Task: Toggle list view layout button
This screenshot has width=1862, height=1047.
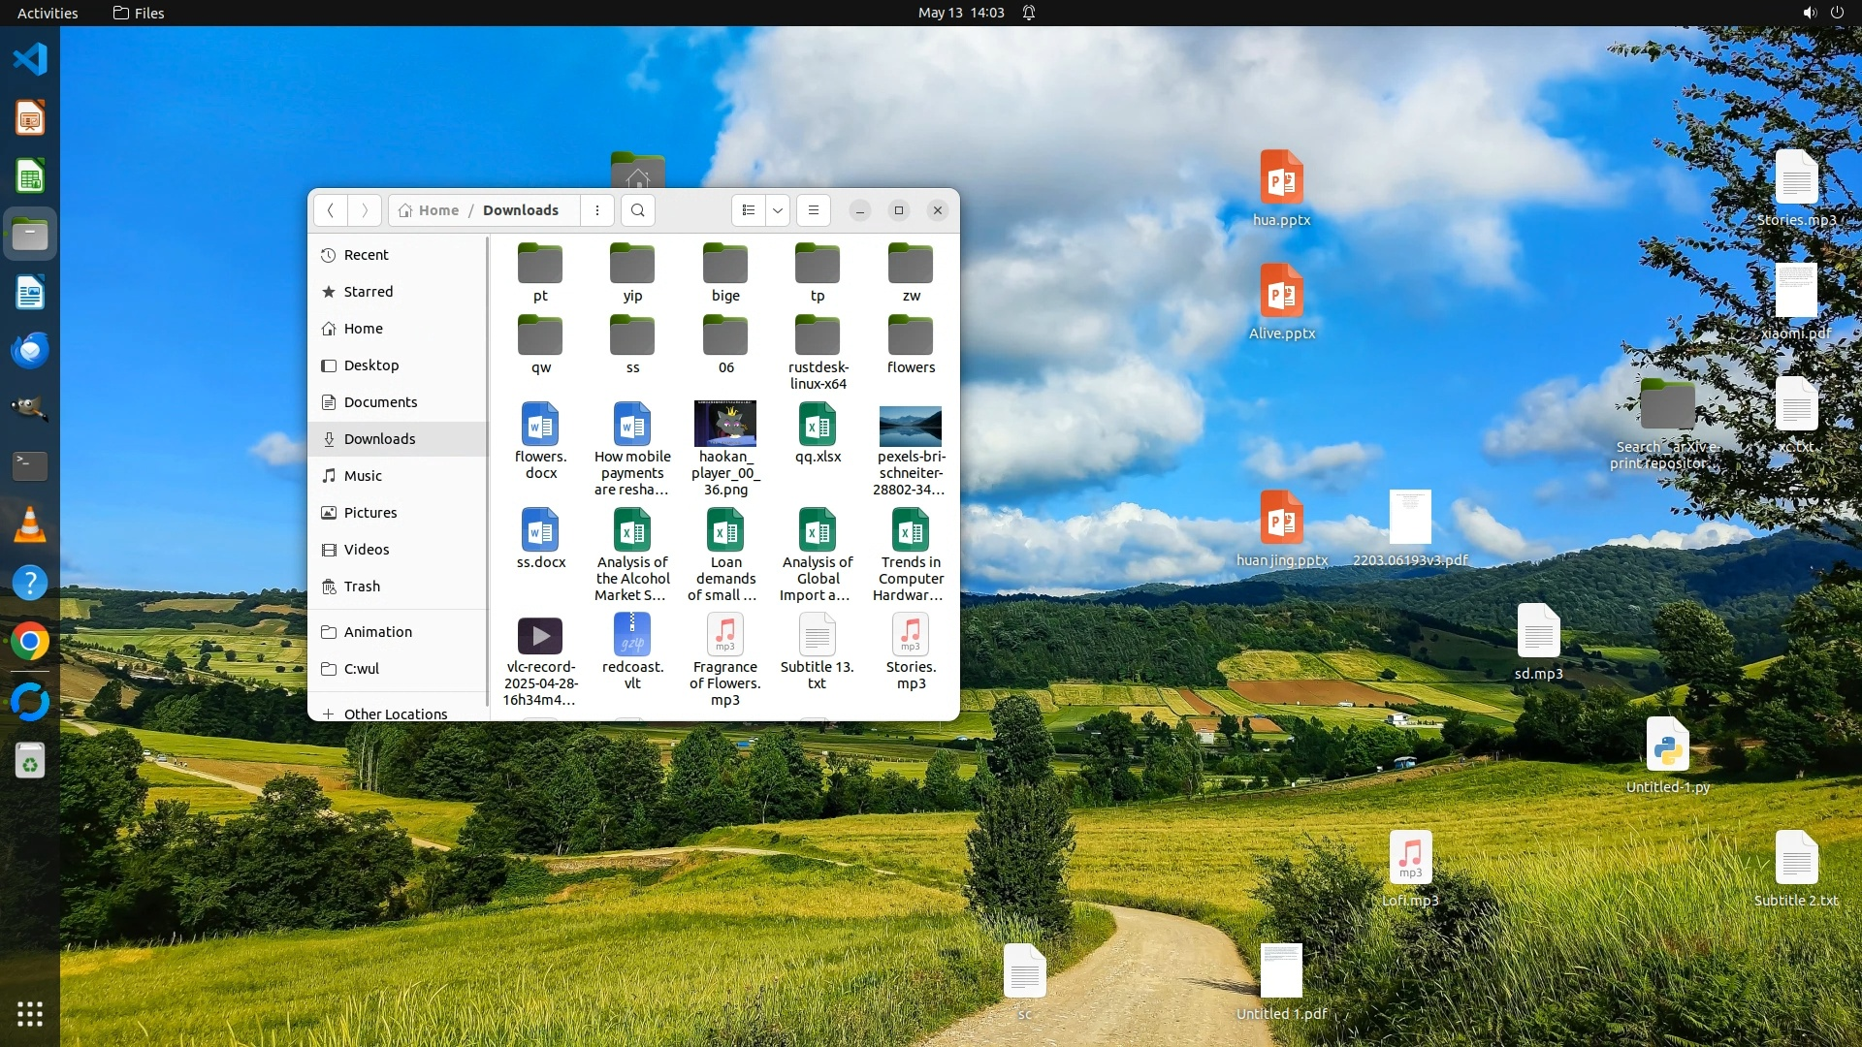Action: click(748, 210)
